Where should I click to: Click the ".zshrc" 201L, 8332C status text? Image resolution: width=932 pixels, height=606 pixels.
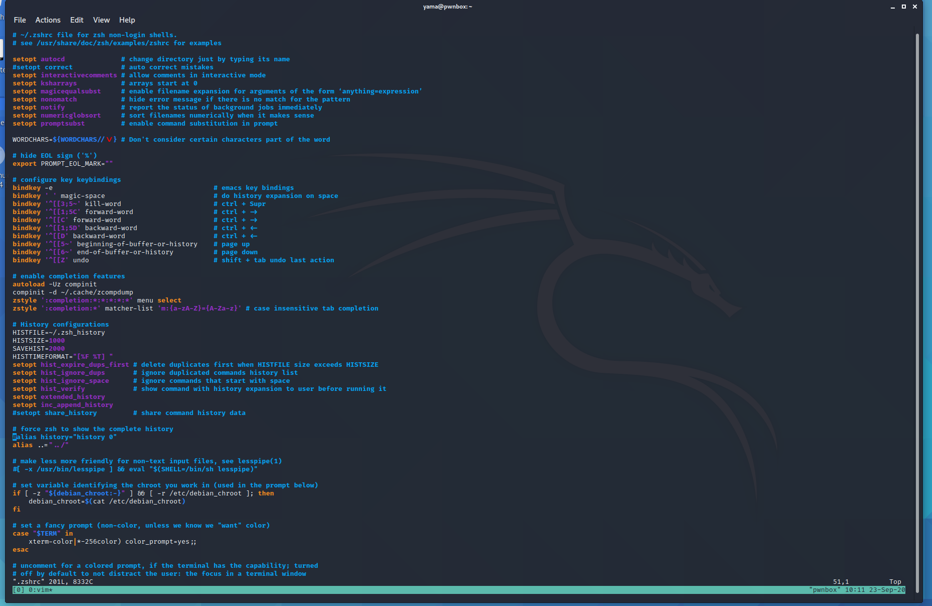tap(53, 582)
